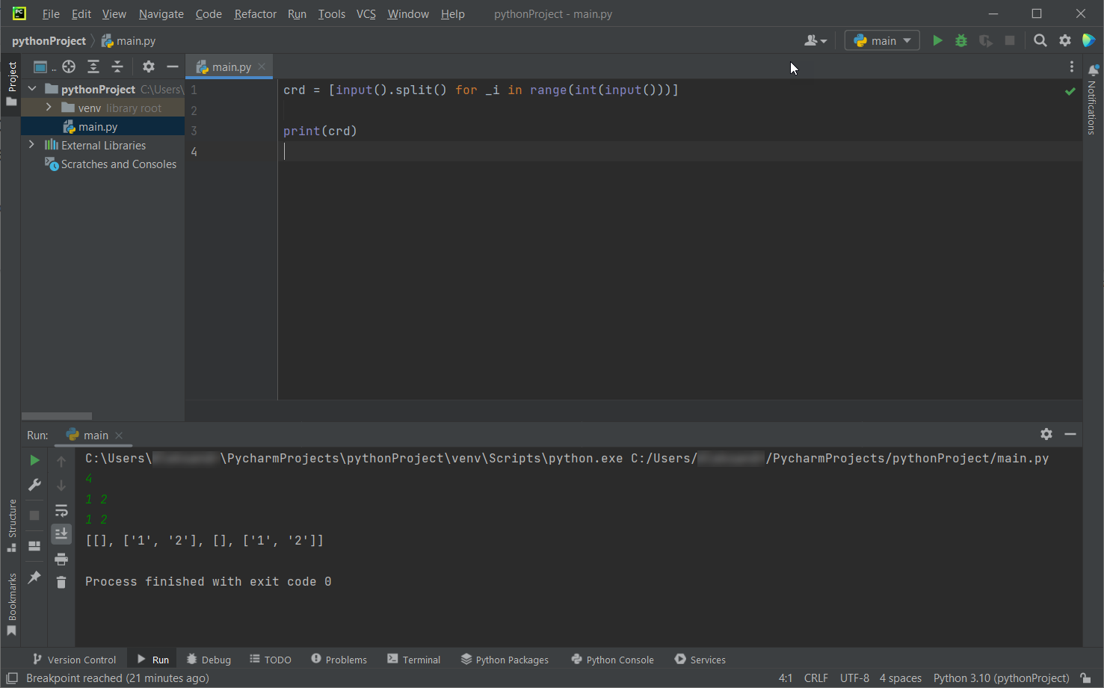Toggle tool window bars icon bottom-left
This screenshot has height=688, width=1104.
click(12, 678)
